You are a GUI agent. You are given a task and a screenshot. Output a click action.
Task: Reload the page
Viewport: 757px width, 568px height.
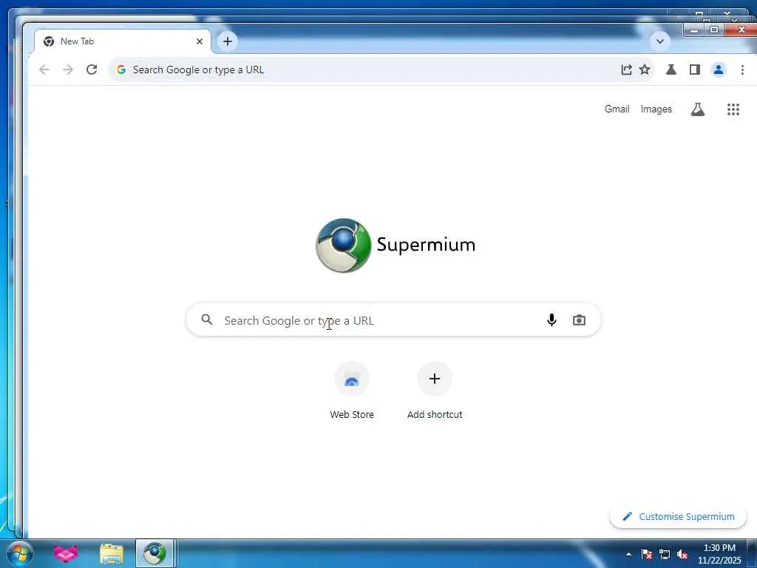point(92,70)
